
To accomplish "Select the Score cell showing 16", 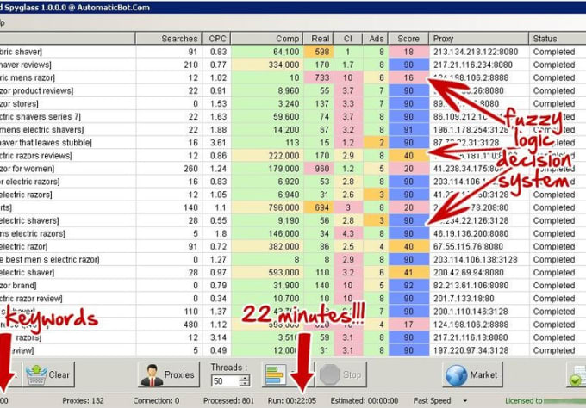I will 408,77.
